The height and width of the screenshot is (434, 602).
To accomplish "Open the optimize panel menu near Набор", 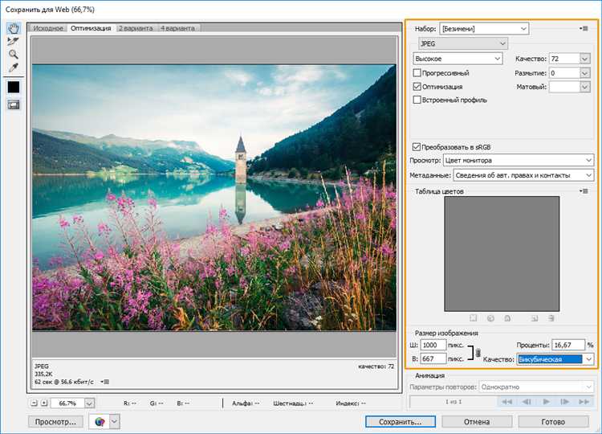I will click(x=584, y=28).
